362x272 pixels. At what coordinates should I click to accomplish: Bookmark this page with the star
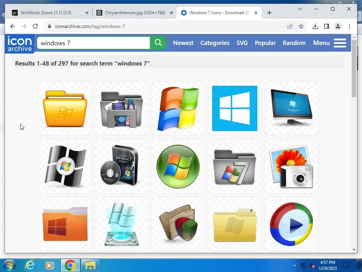tap(301, 26)
